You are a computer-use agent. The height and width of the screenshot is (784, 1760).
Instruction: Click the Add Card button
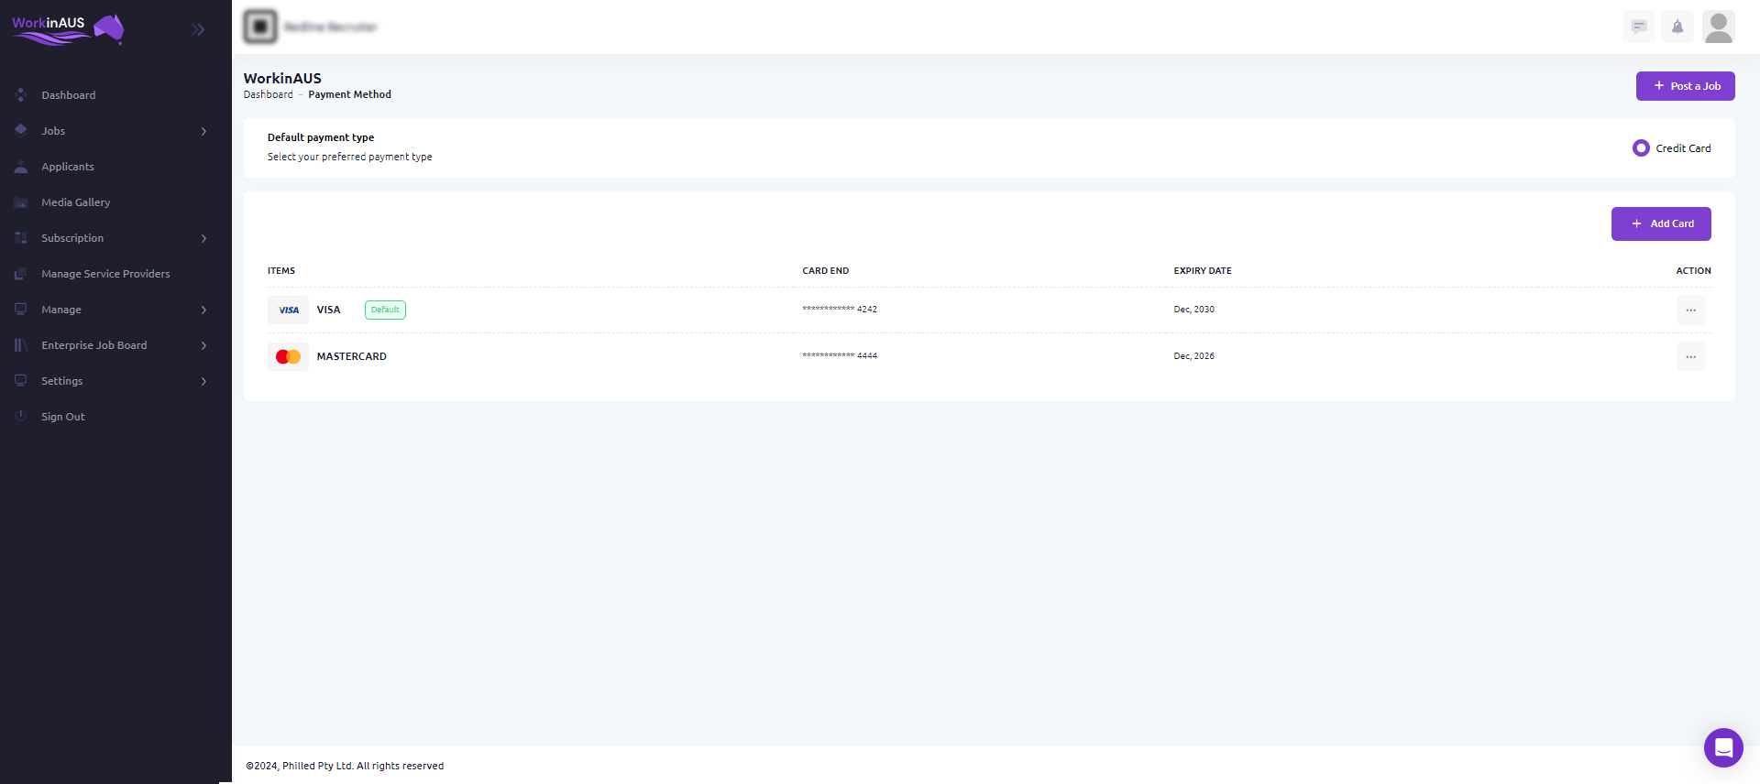pos(1661,223)
